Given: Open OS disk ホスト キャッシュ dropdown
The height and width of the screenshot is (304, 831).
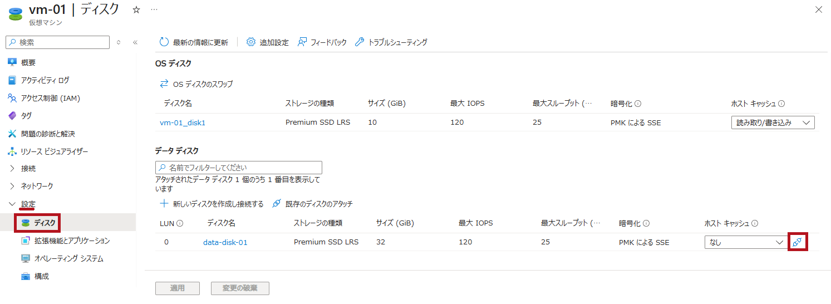Looking at the screenshot, I should [773, 122].
